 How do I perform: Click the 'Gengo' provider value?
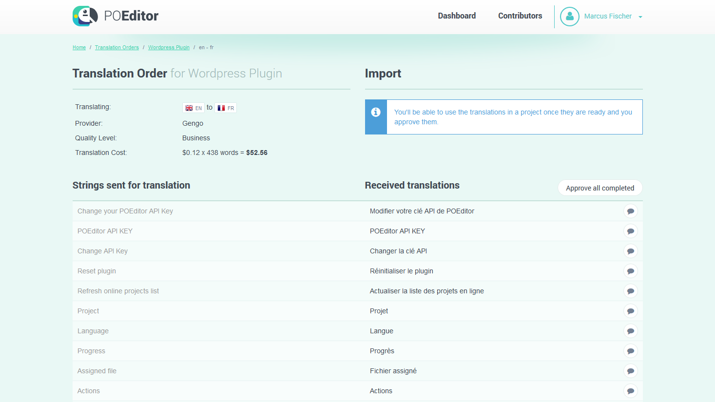193,123
